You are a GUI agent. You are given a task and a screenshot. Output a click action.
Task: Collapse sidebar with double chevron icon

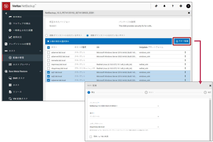click(6, 13)
